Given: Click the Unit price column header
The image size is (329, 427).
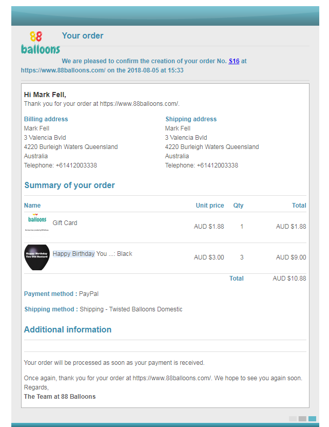Looking at the screenshot, I should point(210,206).
